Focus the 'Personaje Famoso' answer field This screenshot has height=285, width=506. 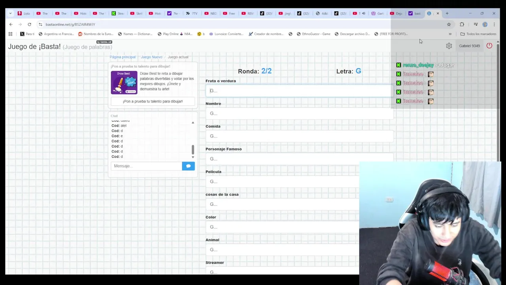click(x=299, y=159)
